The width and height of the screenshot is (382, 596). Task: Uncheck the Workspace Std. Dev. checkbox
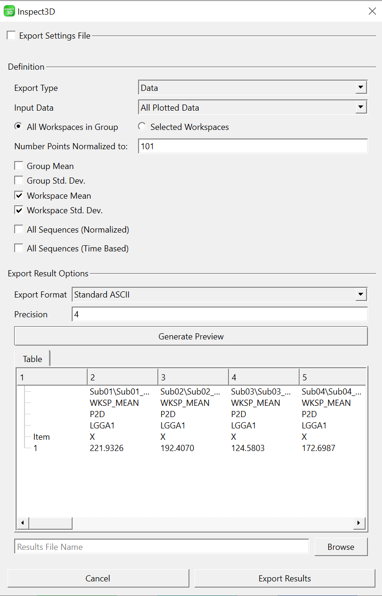pyautogui.click(x=19, y=210)
